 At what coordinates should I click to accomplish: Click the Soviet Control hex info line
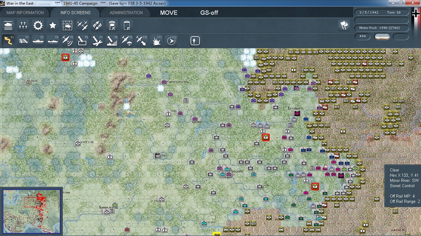pyautogui.click(x=402, y=186)
